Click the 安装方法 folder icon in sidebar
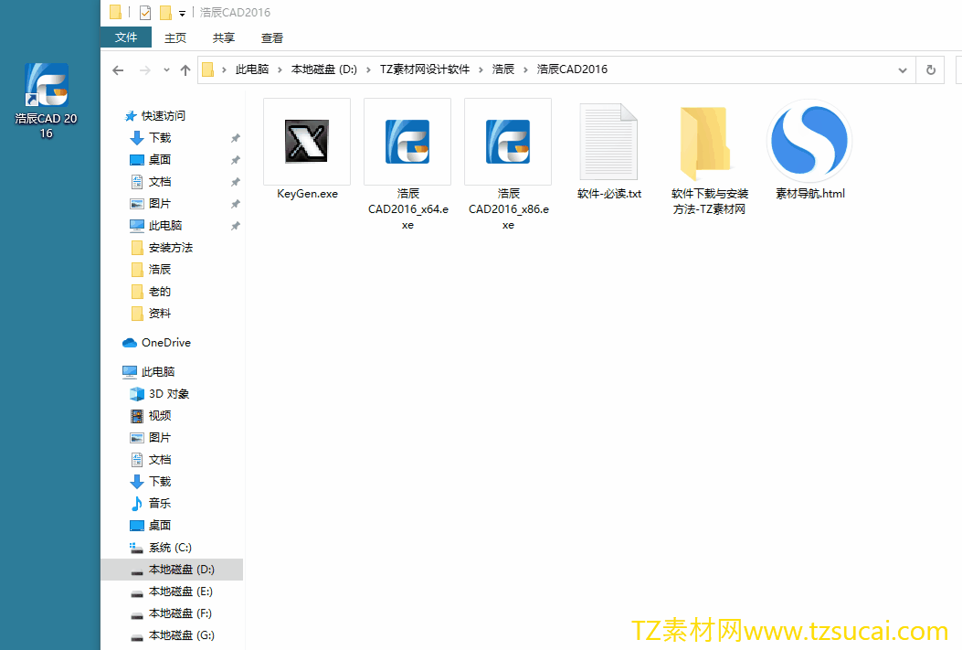Image resolution: width=962 pixels, height=650 pixels. coord(137,248)
